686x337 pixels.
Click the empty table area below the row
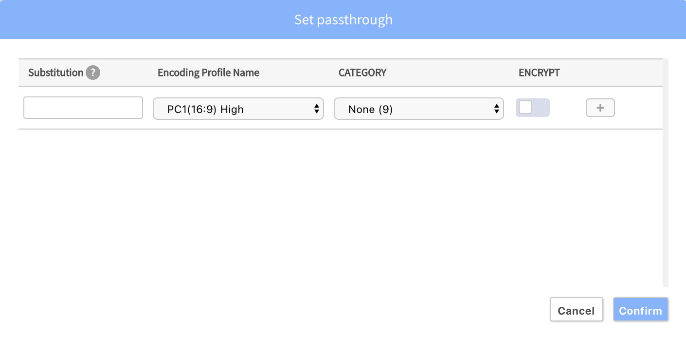341,208
